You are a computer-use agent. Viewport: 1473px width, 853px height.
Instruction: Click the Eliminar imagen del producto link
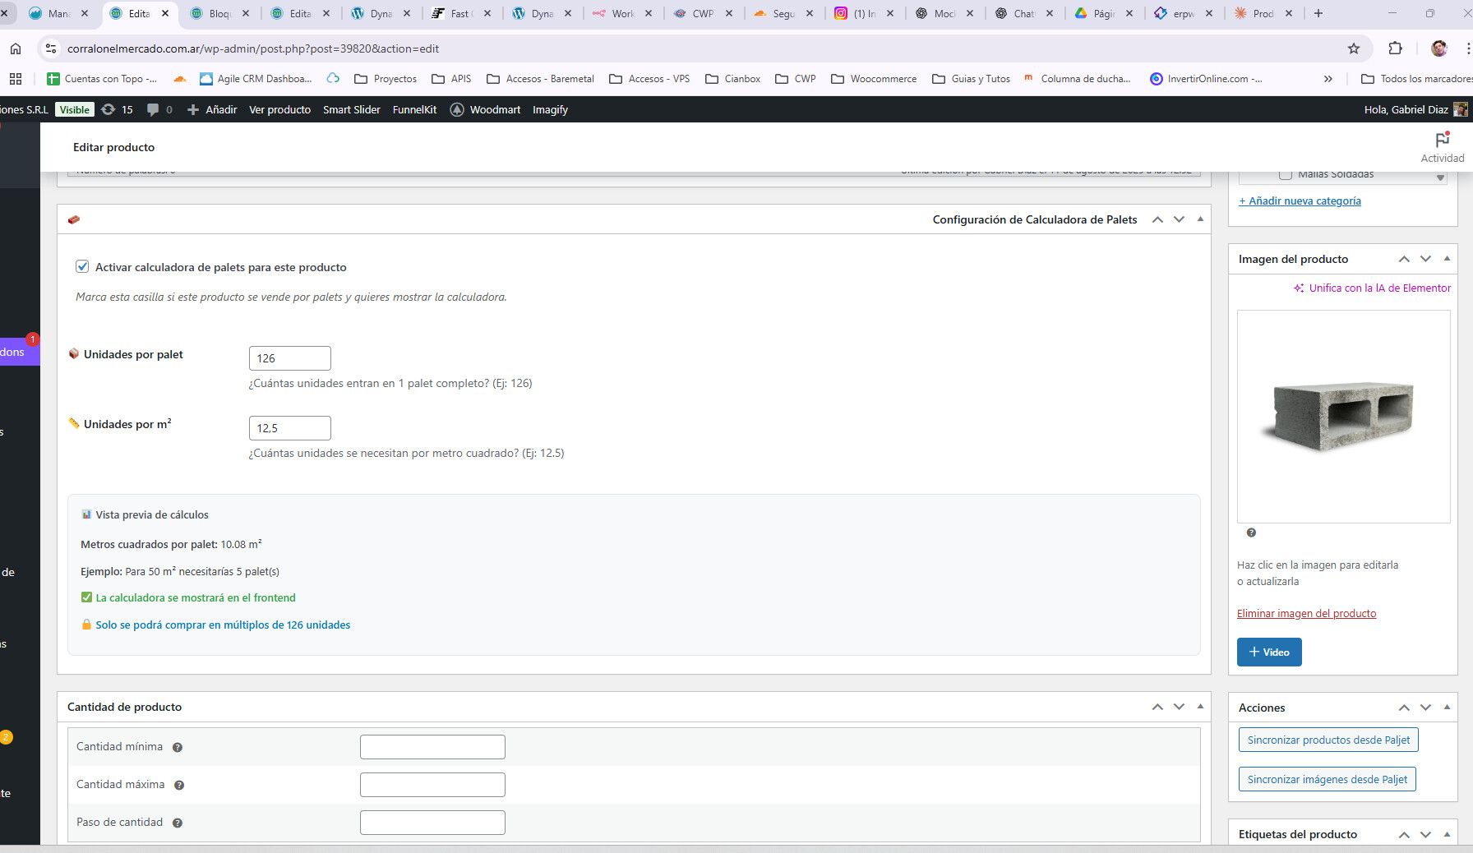pos(1306,613)
